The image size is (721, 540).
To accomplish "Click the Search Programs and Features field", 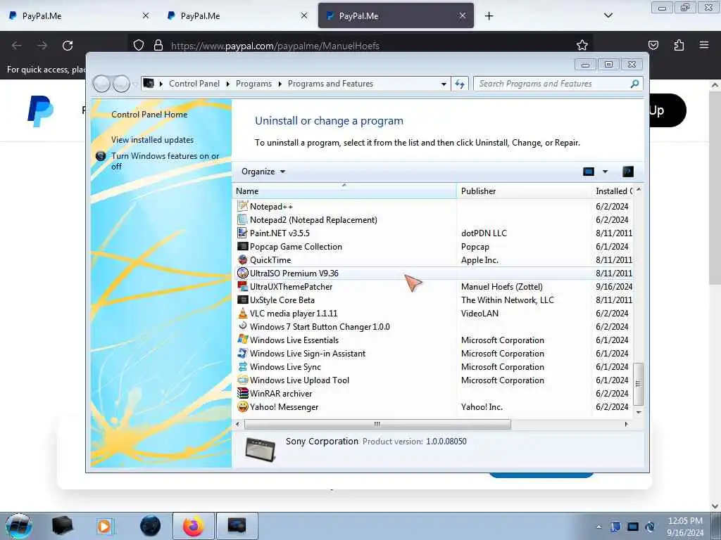I will pos(552,84).
